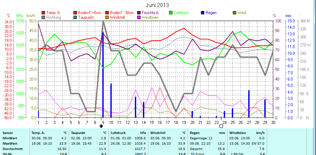Click the °C axis unit label

click(8, 15)
